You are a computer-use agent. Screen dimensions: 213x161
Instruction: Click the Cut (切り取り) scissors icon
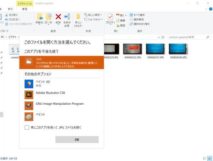click(6, 15)
